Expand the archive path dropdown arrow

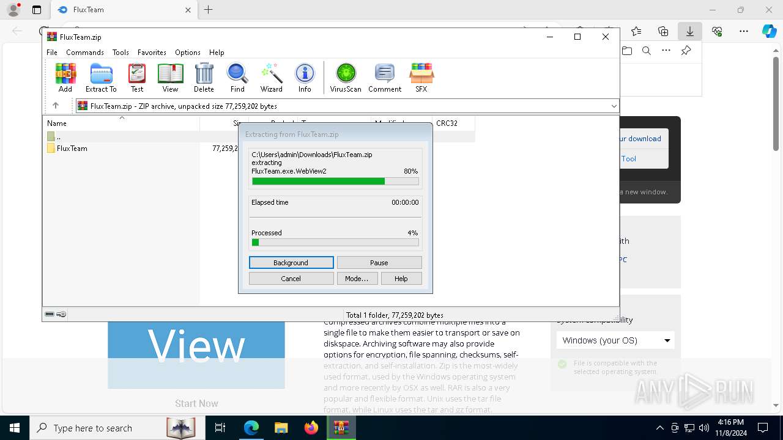click(614, 106)
